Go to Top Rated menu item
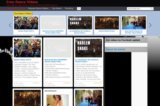This screenshot has height=106, width=160. click(x=57, y=8)
